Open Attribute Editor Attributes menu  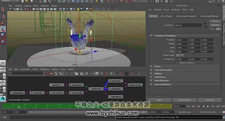point(175,10)
